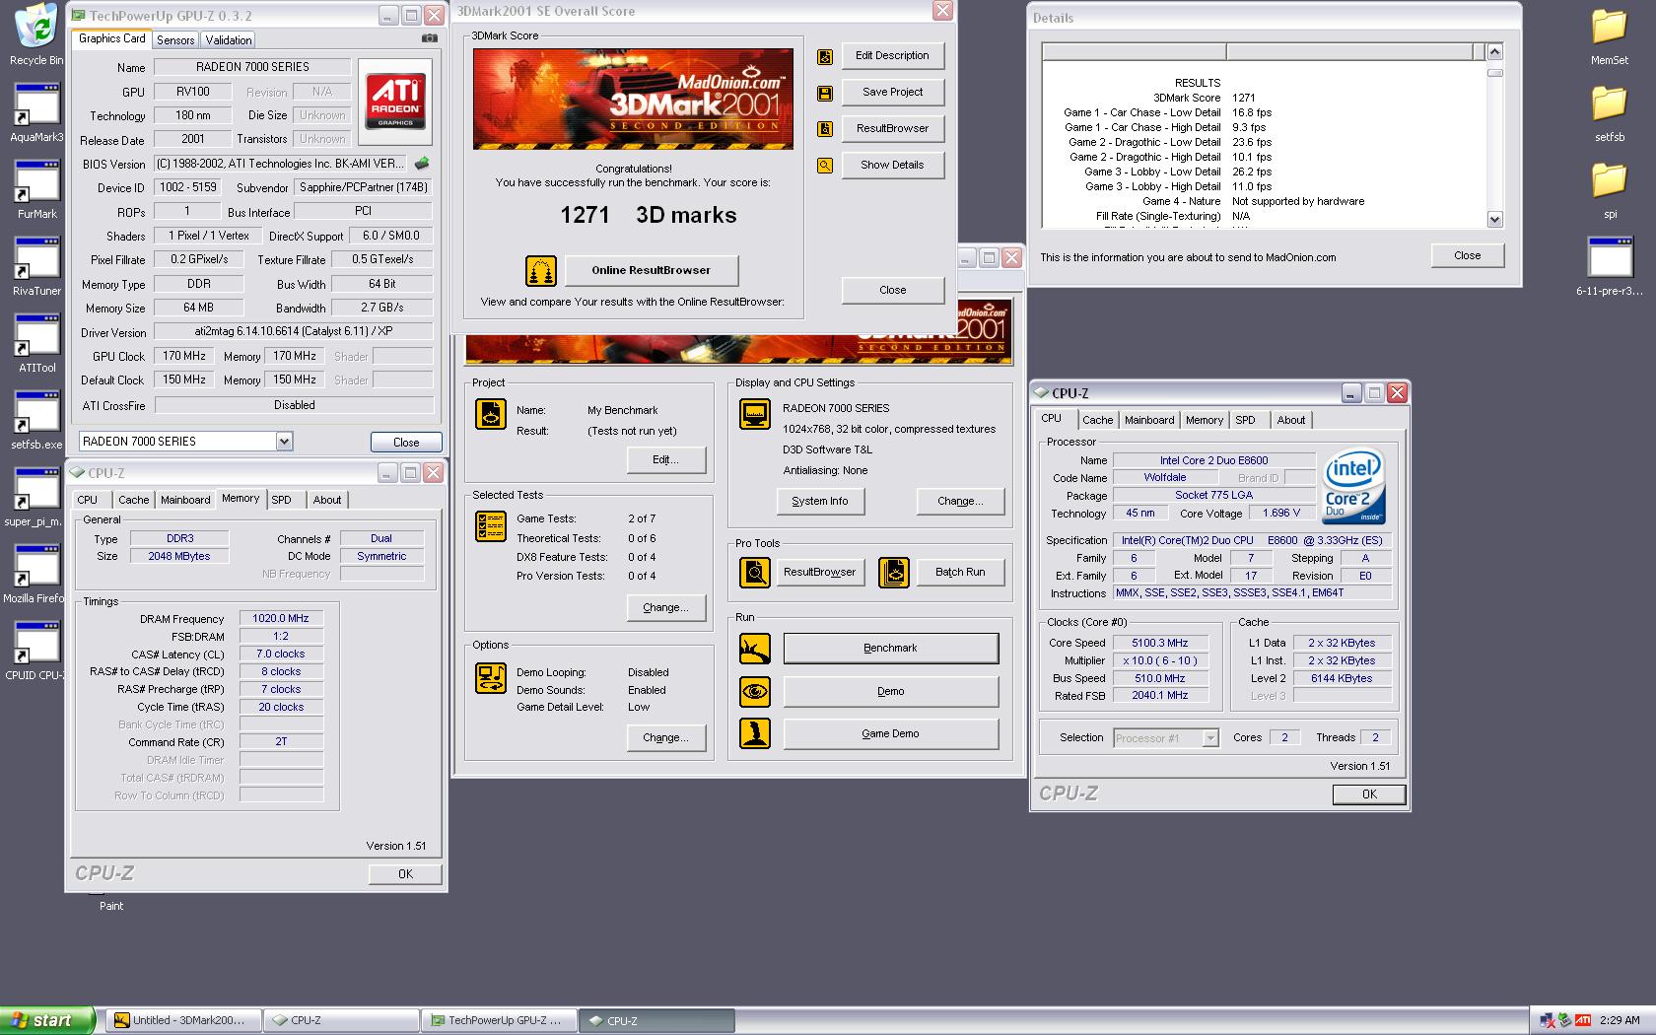Click the Save Project button

click(x=892, y=92)
